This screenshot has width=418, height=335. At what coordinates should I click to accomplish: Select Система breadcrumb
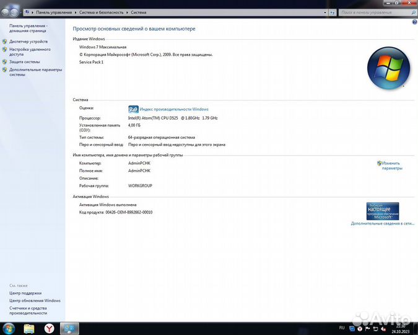coord(138,12)
